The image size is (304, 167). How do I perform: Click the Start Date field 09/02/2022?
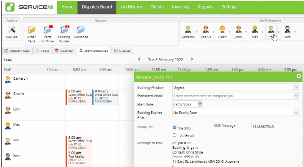click(185, 104)
